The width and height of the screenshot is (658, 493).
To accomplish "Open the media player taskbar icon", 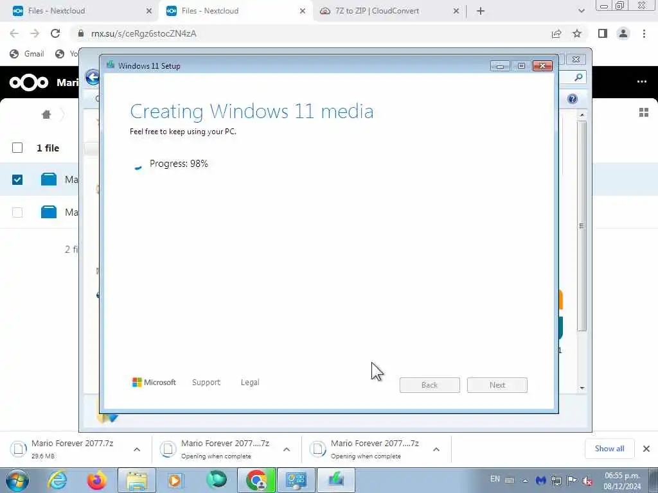I will click(175, 480).
